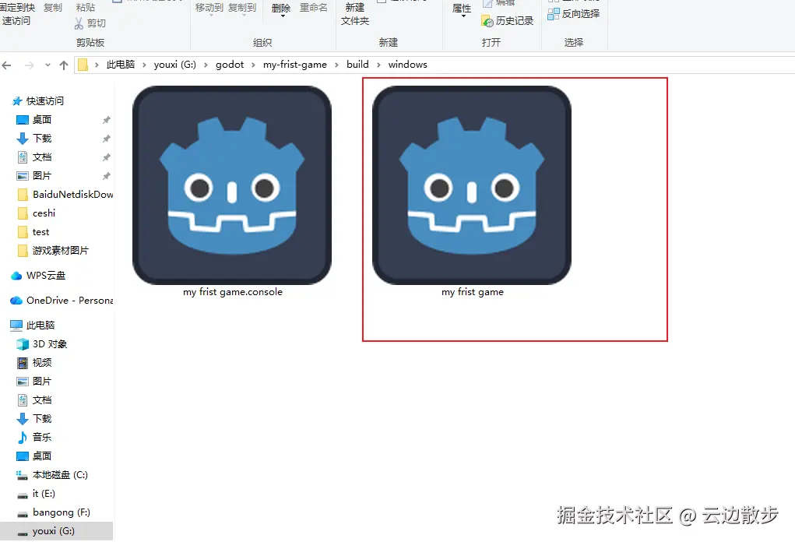Open 视频 videos in sidebar
Image resolution: width=795 pixels, height=542 pixels.
pos(34,363)
